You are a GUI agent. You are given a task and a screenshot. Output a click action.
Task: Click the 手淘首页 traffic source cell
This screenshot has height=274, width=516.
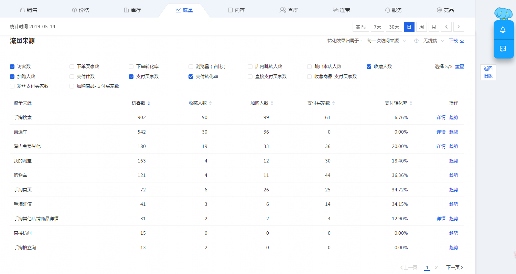point(23,190)
